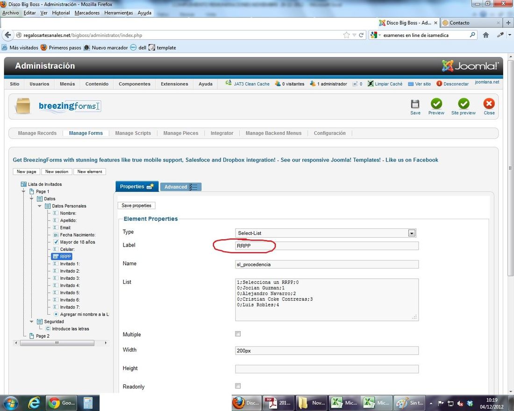Open Windows Start button
The height and width of the screenshot is (411, 514).
coord(10,403)
